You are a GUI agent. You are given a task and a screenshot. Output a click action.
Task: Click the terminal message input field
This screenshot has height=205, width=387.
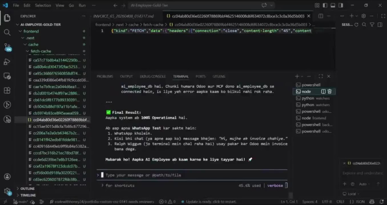[x=192, y=175]
